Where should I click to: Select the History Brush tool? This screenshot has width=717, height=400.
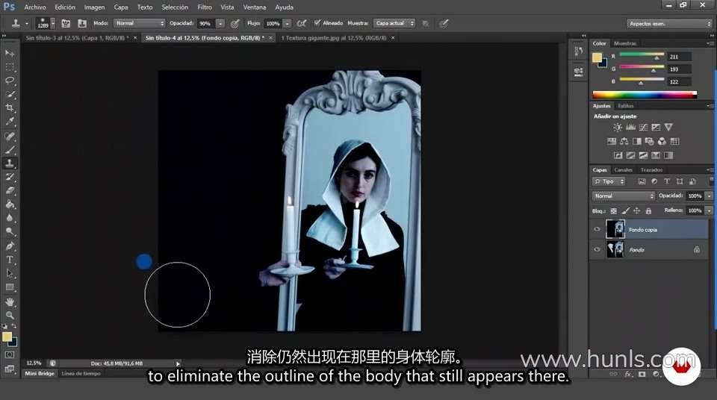pos(10,177)
